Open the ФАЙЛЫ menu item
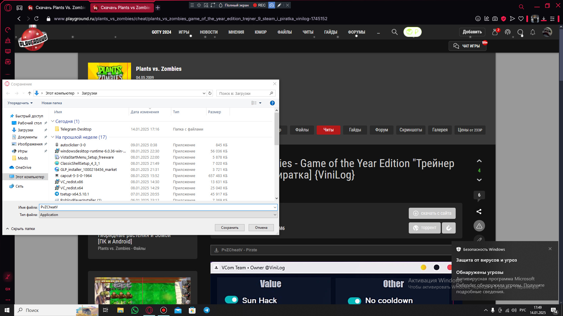Image resolution: width=563 pixels, height=316 pixels. point(285,32)
